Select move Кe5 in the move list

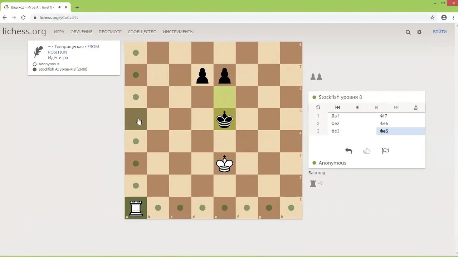coord(384,131)
